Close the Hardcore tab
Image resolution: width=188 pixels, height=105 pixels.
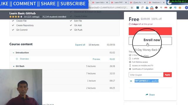[164, 3]
